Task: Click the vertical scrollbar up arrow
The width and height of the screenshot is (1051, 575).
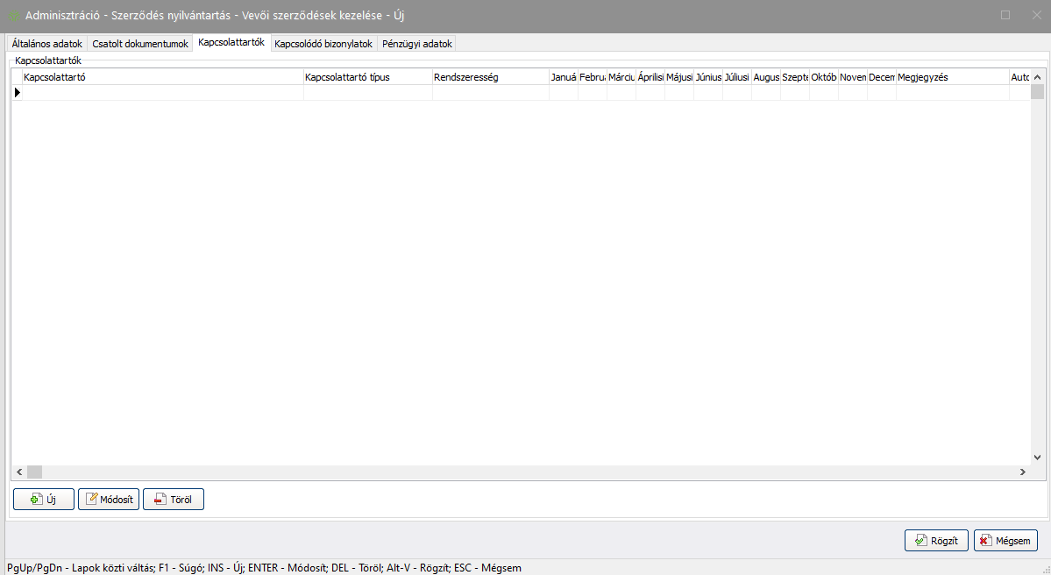Action: [1037, 77]
